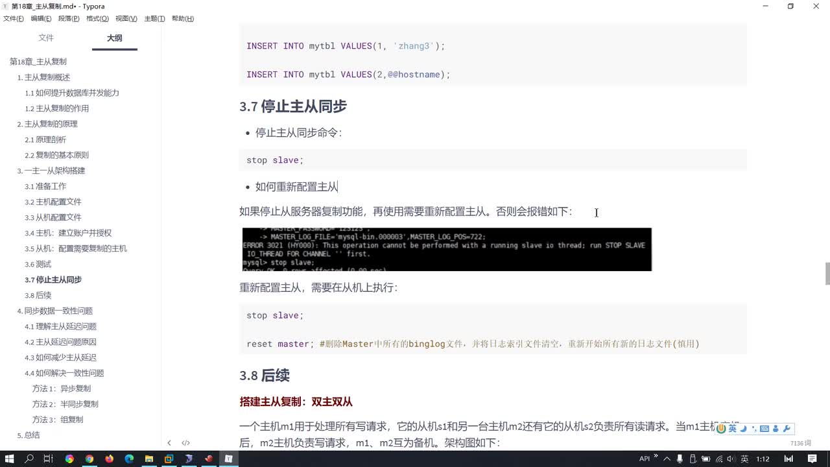
Task: Toggle IME moon half-width mode icon
Action: tap(744, 429)
